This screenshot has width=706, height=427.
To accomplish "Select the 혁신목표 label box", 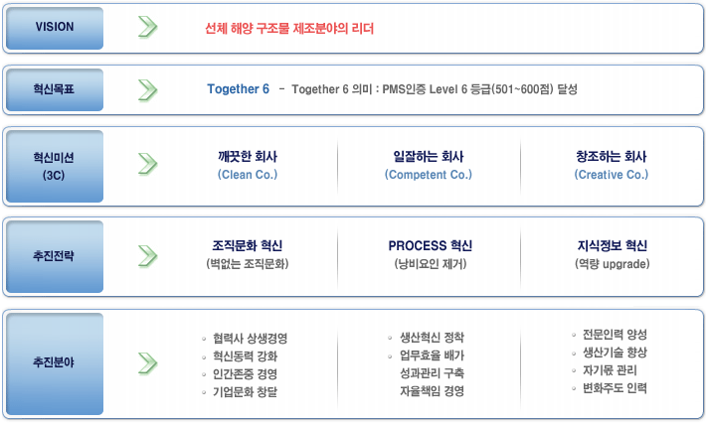I will click(x=55, y=89).
